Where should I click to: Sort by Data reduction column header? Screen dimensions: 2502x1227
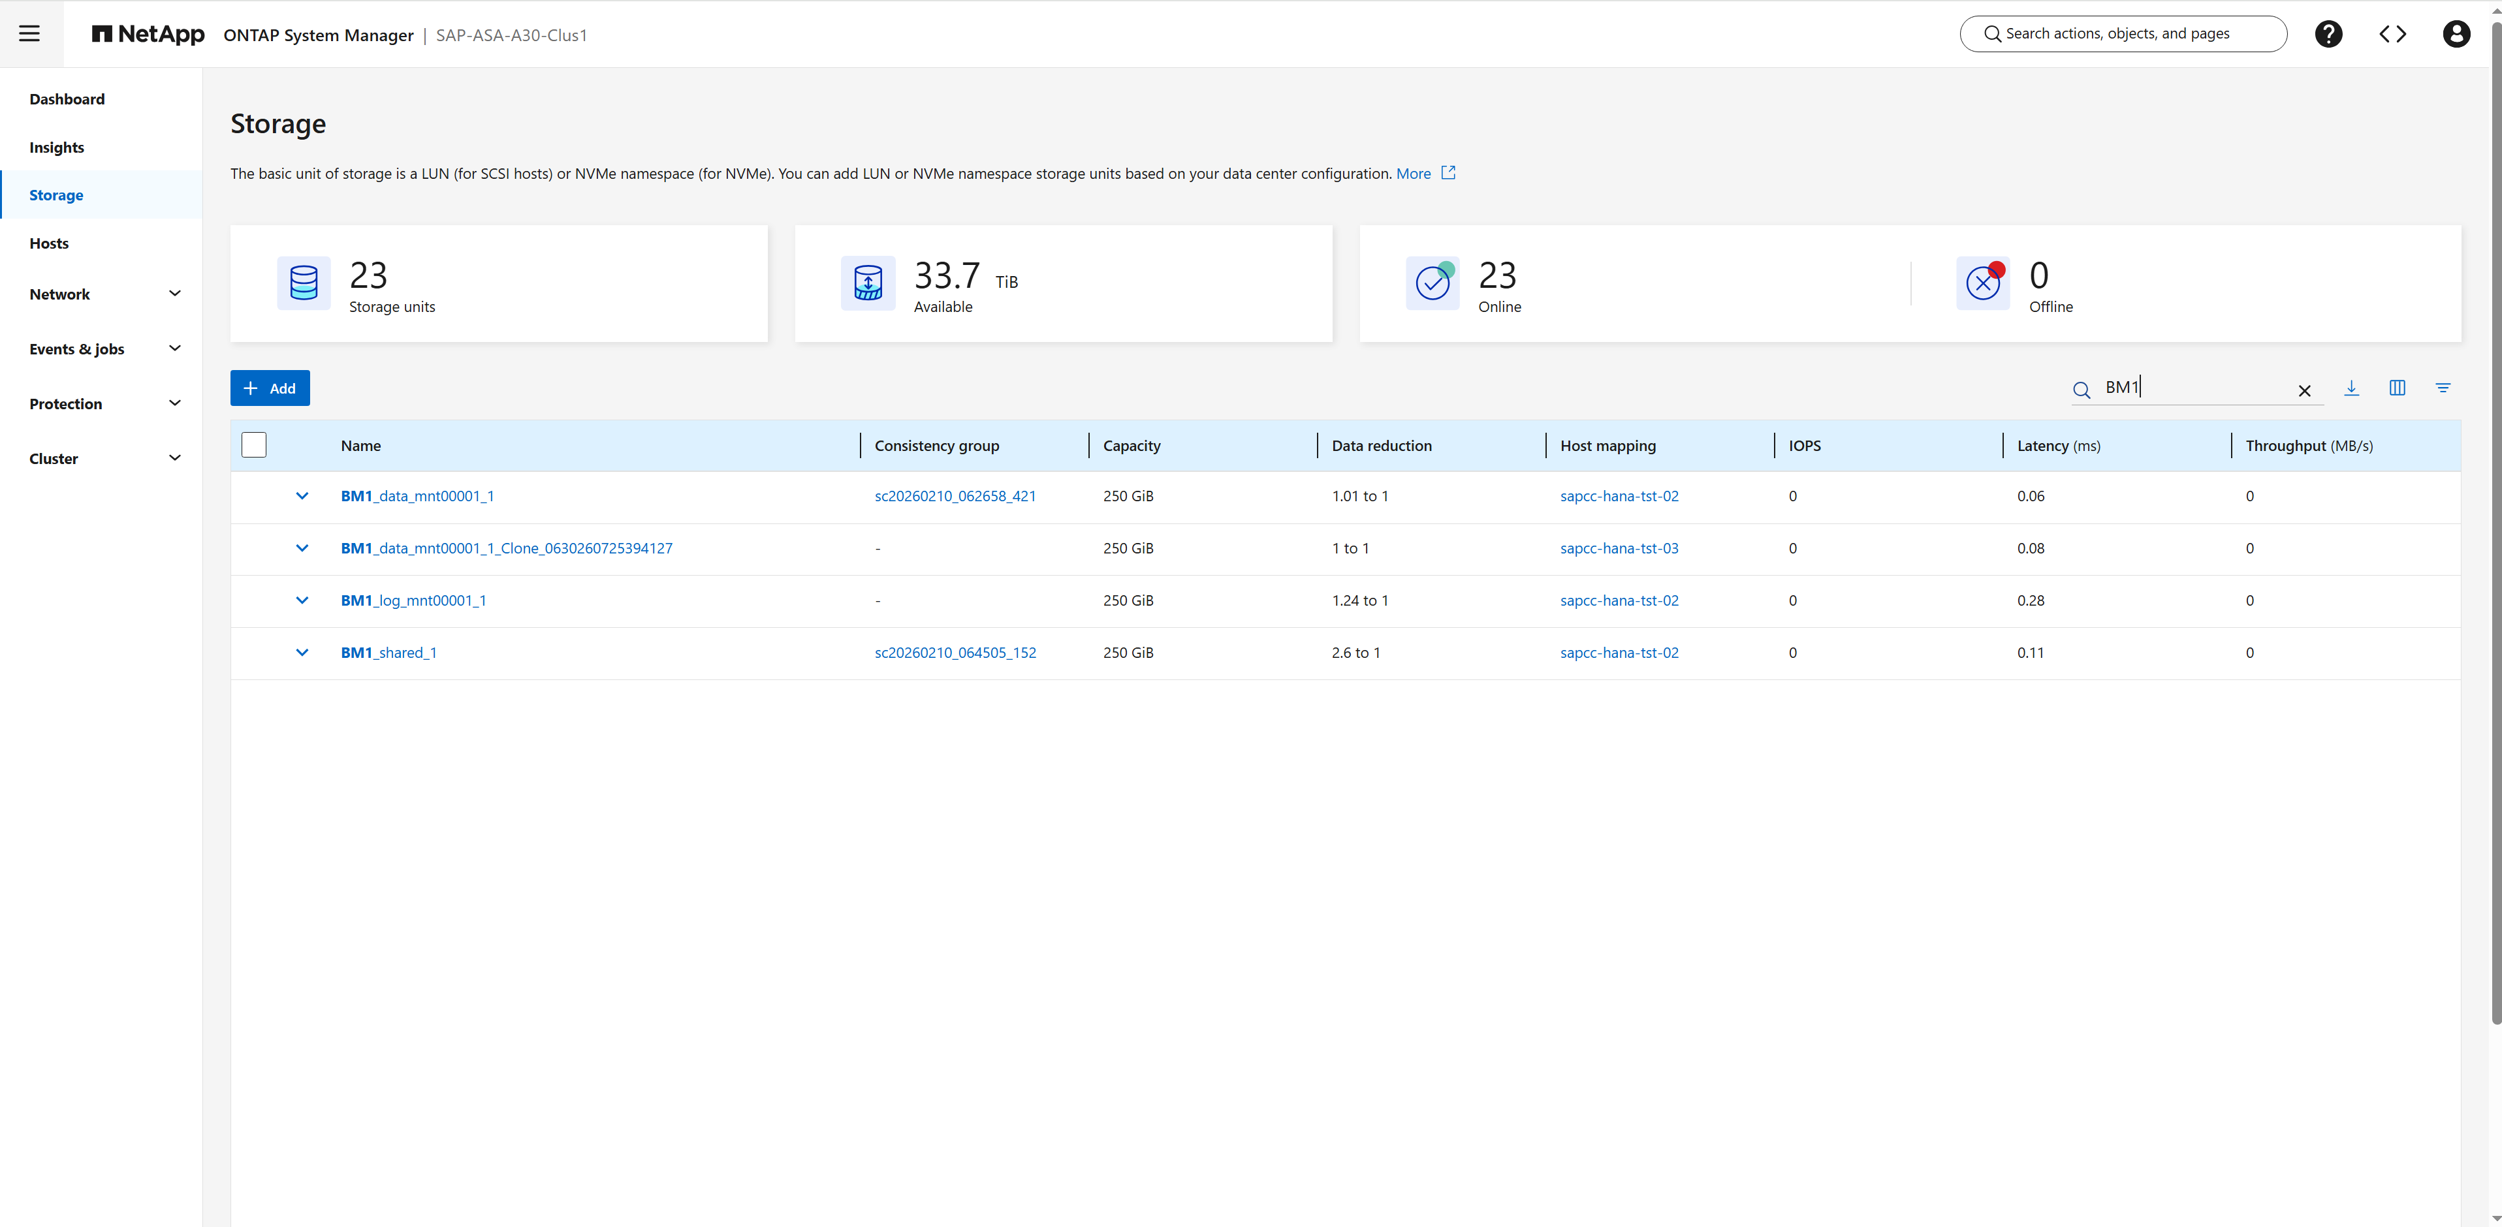(1381, 446)
